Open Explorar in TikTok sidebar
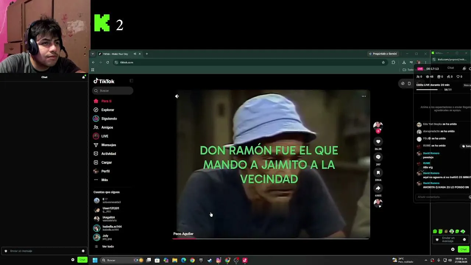Image resolution: width=471 pixels, height=265 pixels. click(104, 110)
